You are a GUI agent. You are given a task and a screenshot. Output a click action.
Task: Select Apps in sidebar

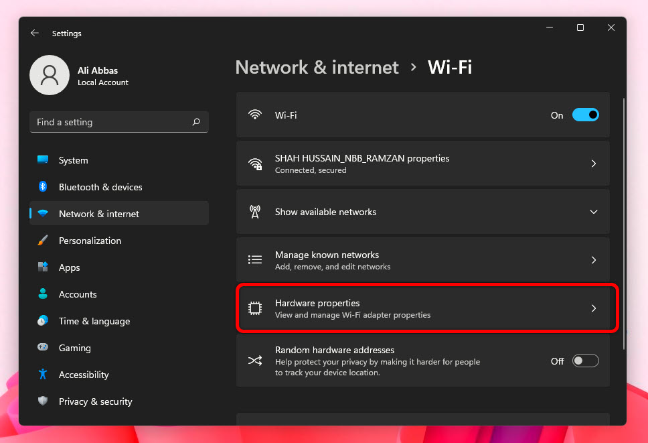click(119, 267)
